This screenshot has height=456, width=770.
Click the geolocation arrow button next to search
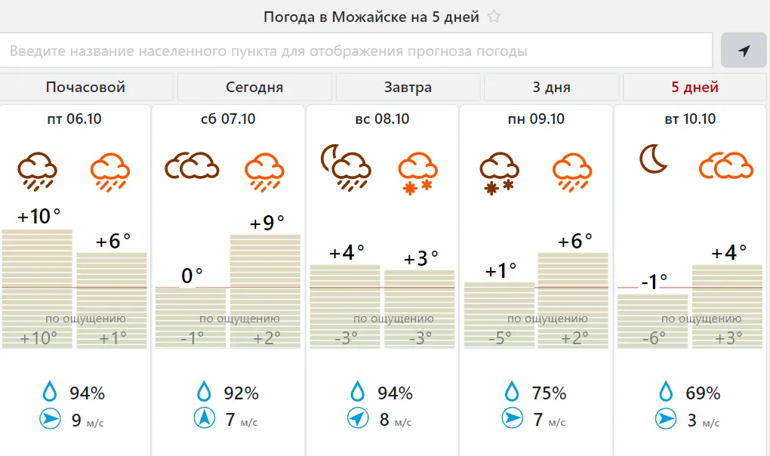click(x=745, y=50)
